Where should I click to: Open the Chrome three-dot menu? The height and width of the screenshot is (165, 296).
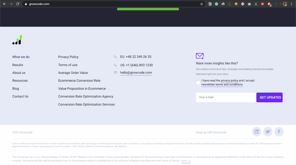pyautogui.click(x=291, y=4)
